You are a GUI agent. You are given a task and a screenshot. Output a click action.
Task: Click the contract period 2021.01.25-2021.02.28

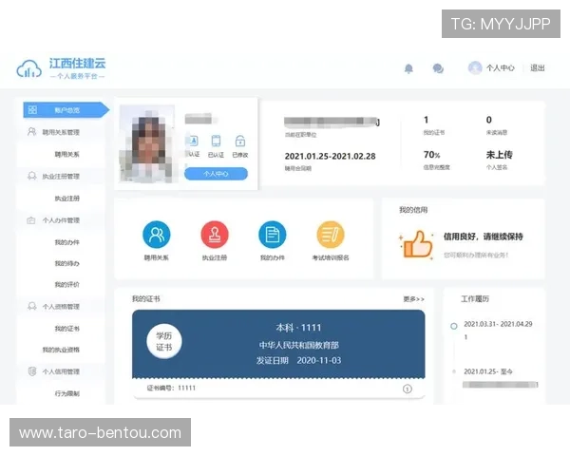coord(330,157)
